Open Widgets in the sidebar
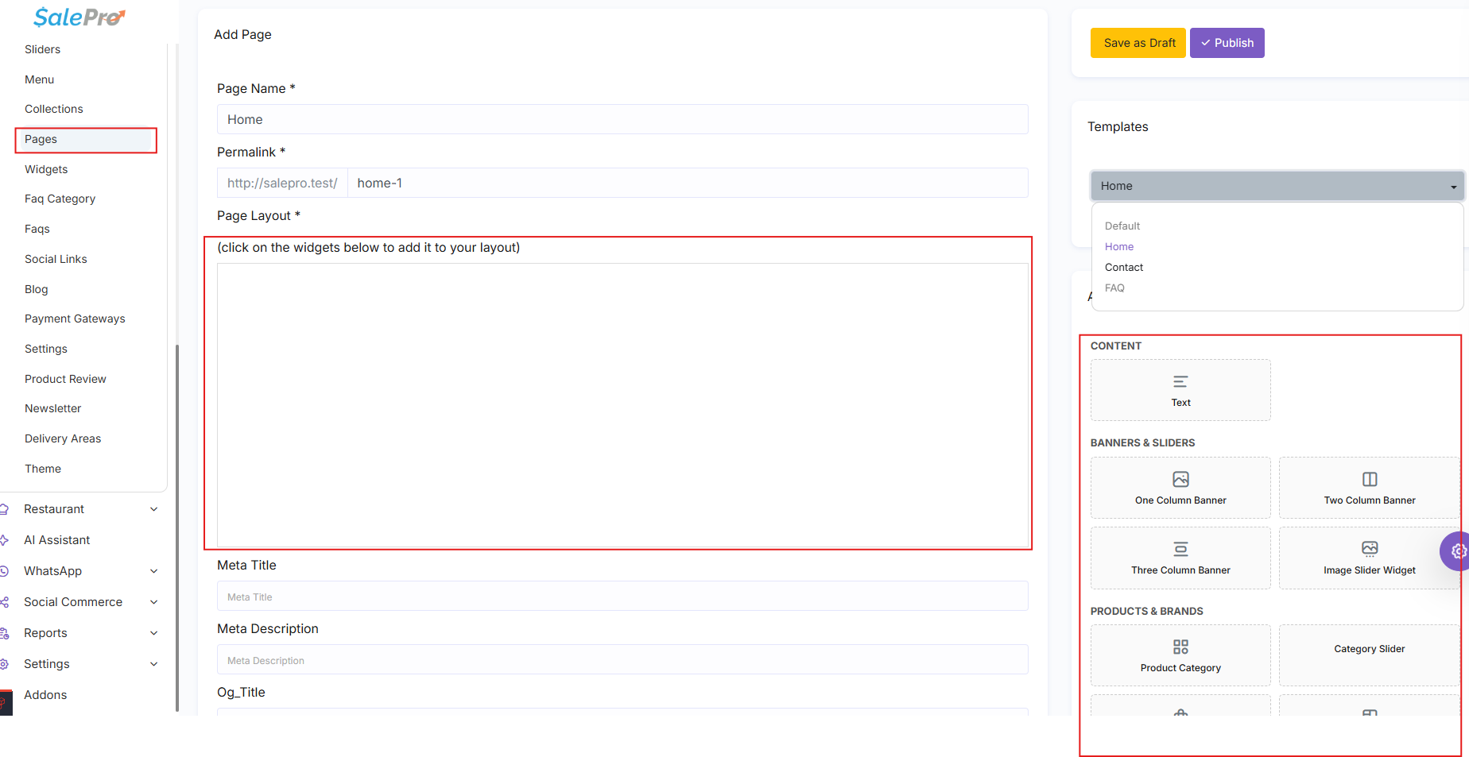Screen dimensions: 1469x757 pos(46,169)
